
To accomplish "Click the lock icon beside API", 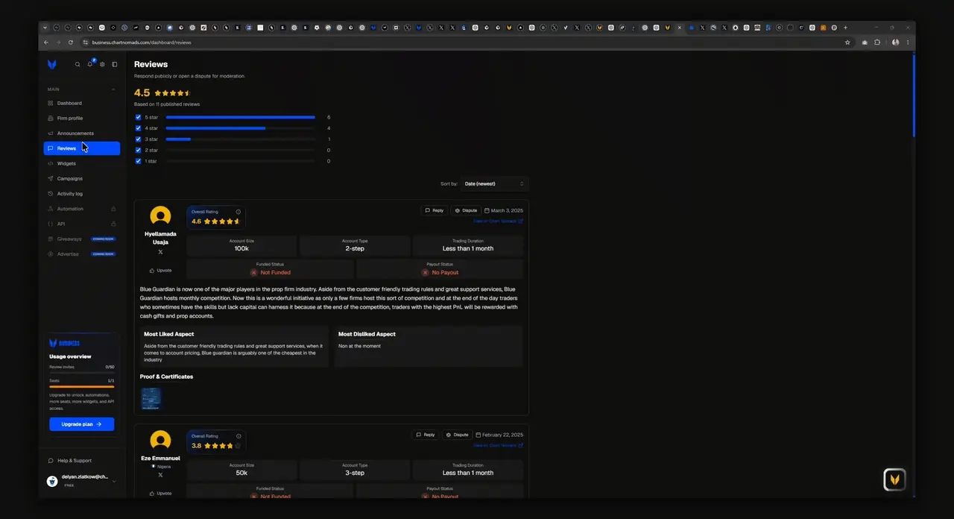I will (x=113, y=224).
